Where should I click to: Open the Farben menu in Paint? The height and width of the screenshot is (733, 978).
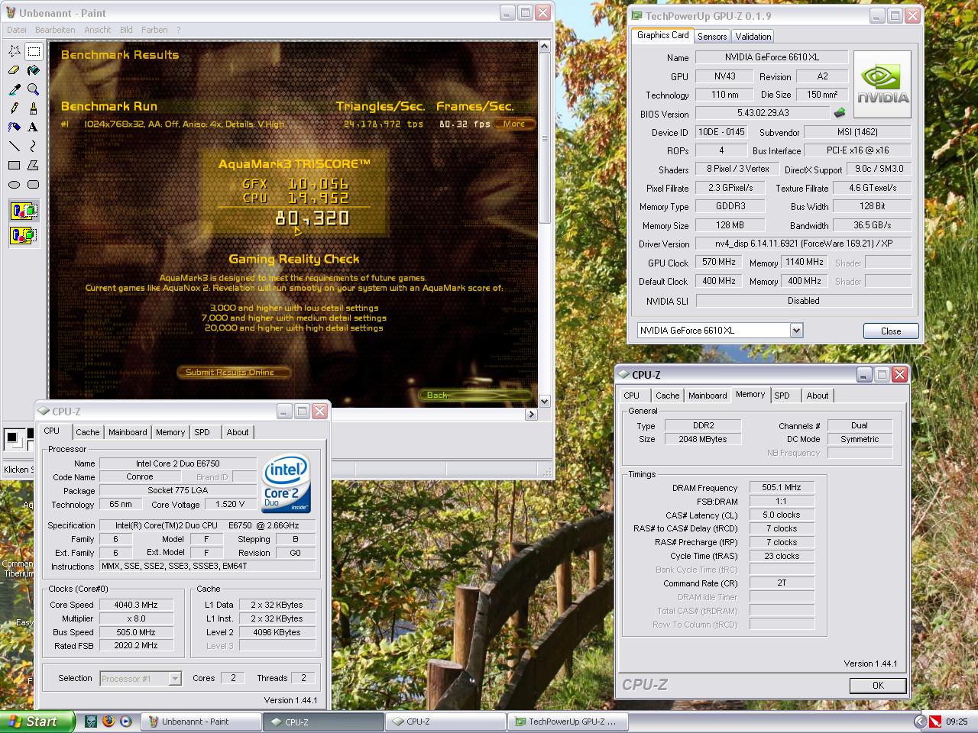click(154, 30)
